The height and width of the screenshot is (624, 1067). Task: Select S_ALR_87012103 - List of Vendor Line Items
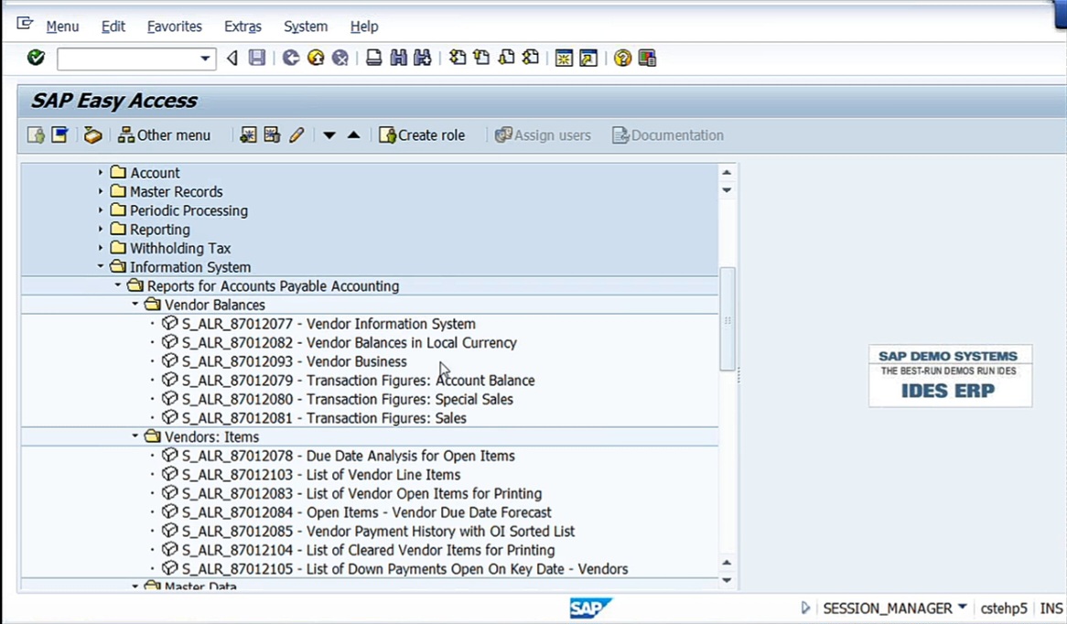(x=320, y=474)
